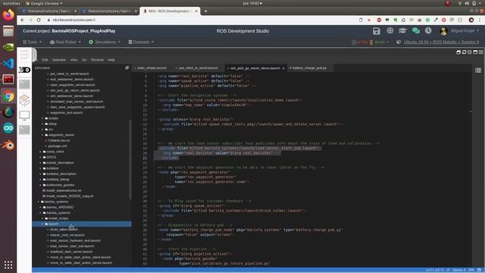The height and width of the screenshot is (273, 485).
Task: Open the Miguel Angel account dropdown
Action: pos(465,30)
